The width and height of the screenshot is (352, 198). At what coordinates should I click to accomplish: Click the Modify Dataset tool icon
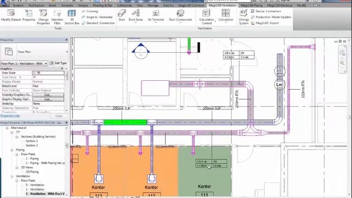pos(11,13)
